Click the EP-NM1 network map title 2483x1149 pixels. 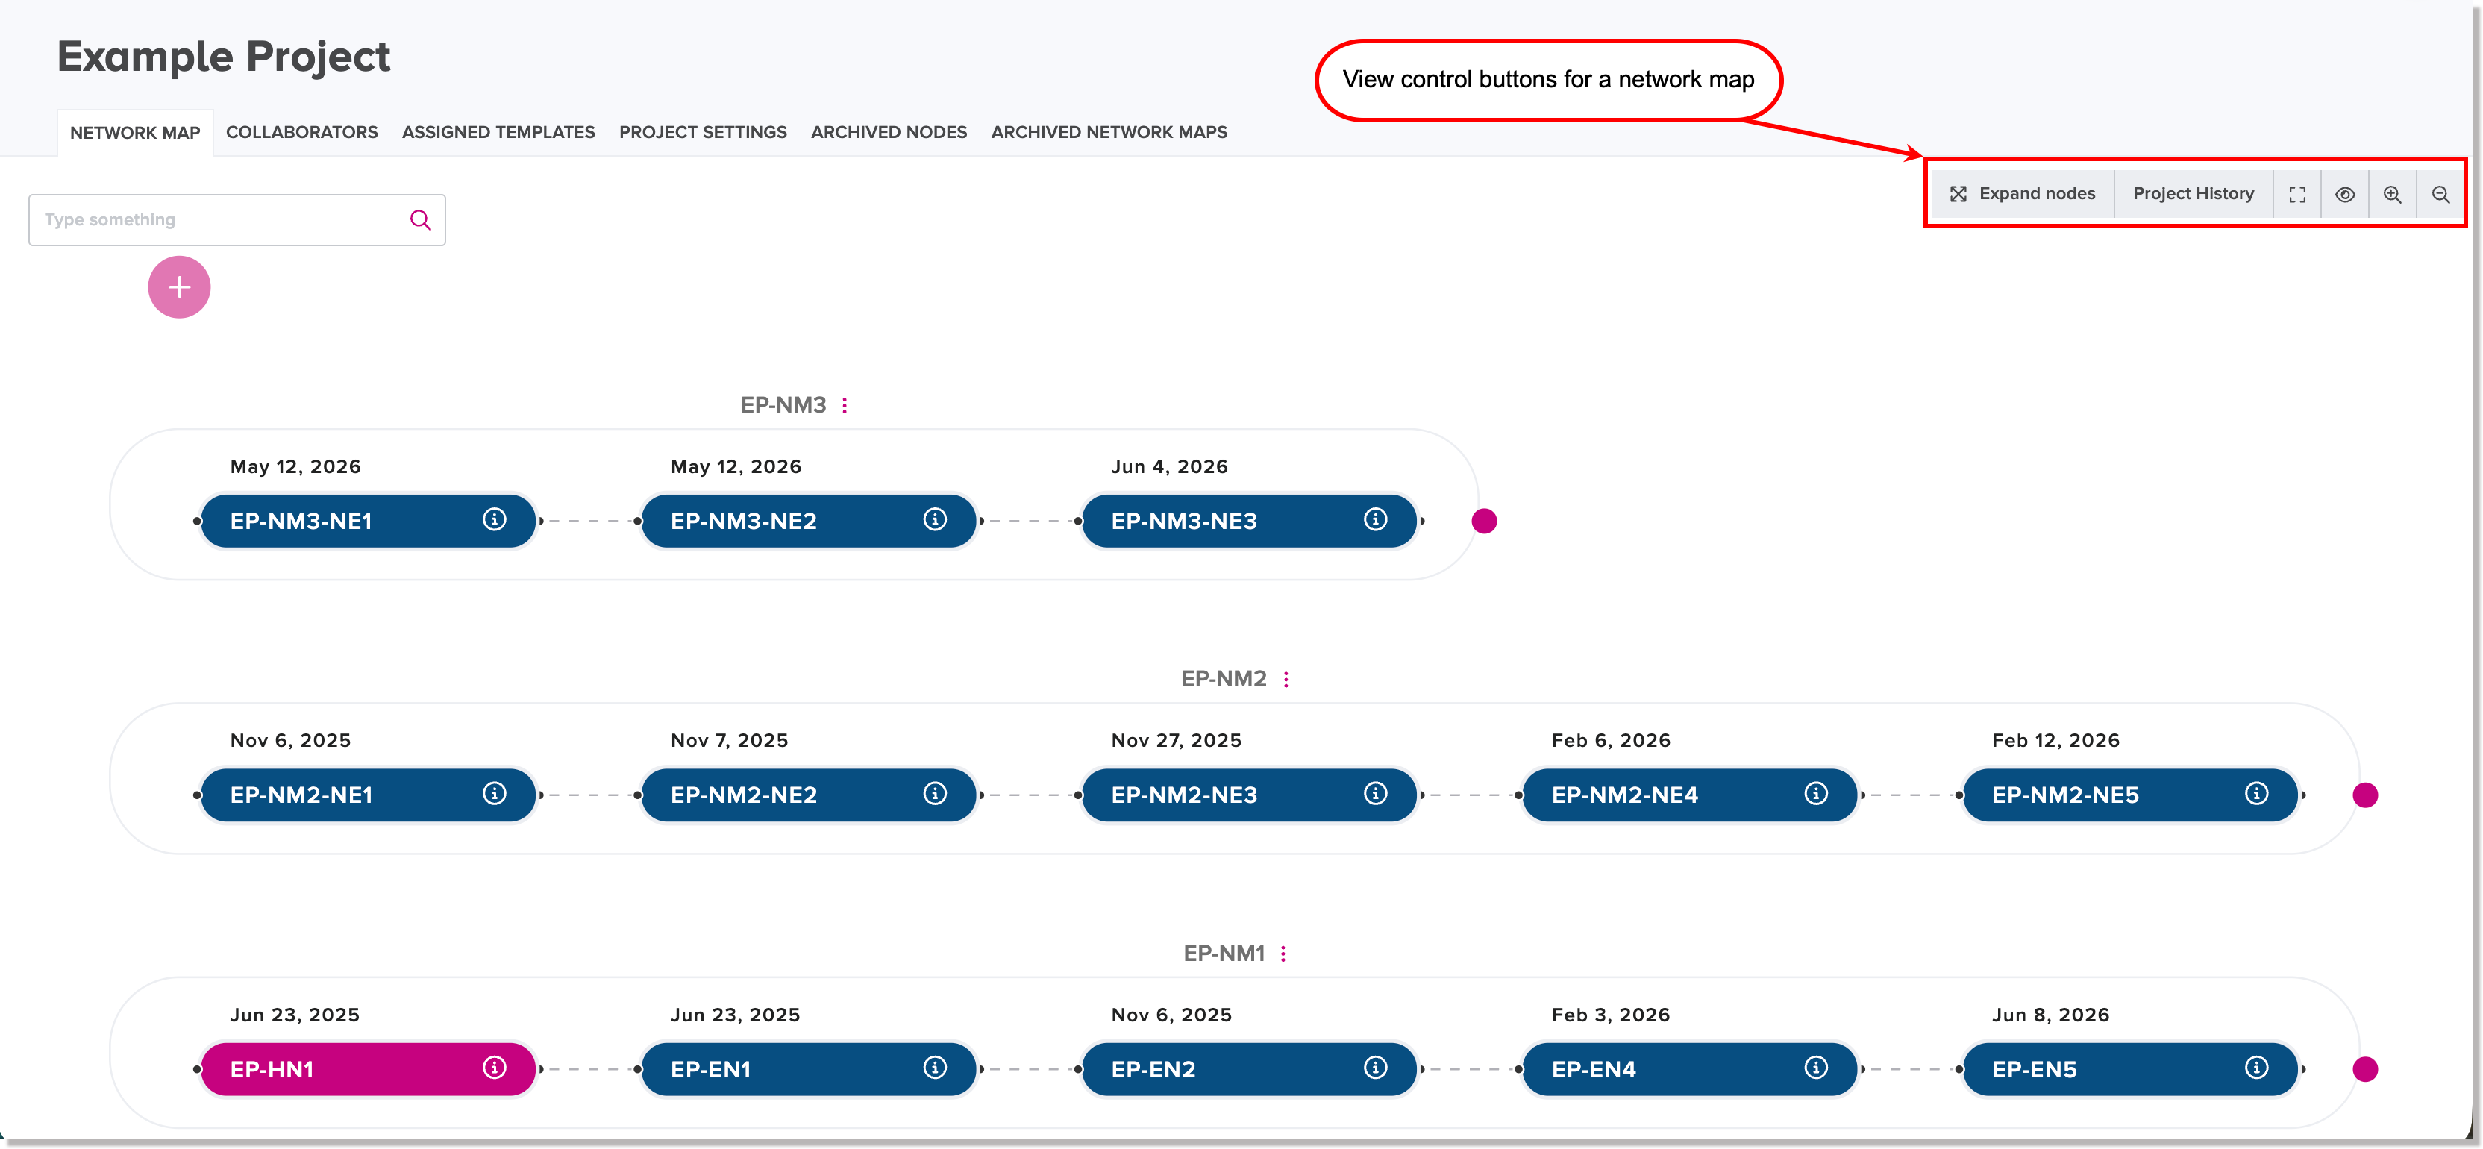[1223, 954]
